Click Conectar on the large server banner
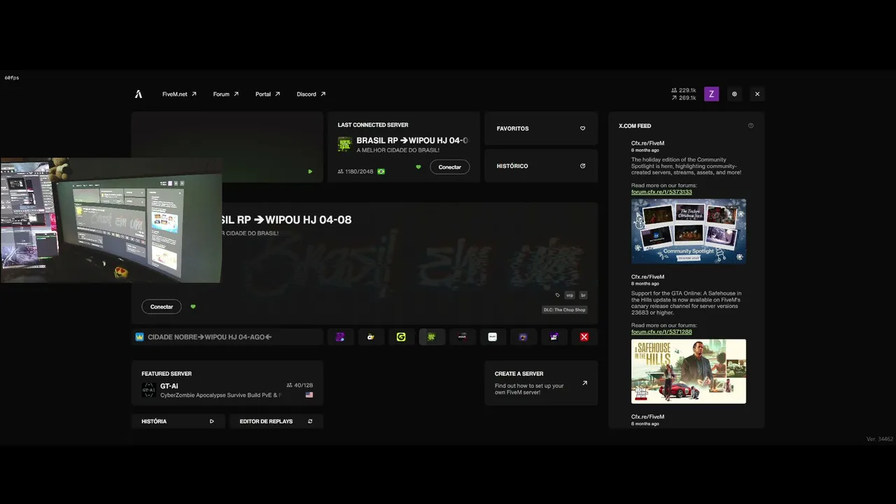896x504 pixels. 162,307
